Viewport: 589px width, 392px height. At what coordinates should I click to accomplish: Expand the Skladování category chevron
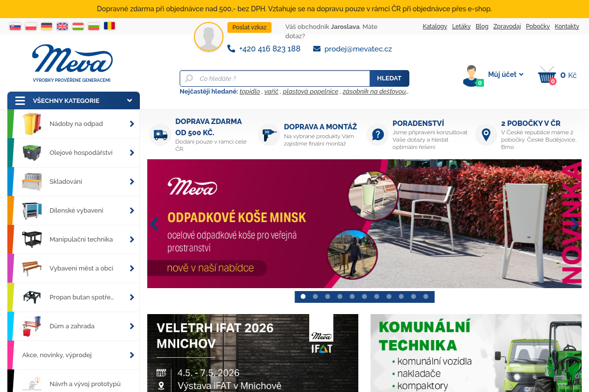[131, 181]
